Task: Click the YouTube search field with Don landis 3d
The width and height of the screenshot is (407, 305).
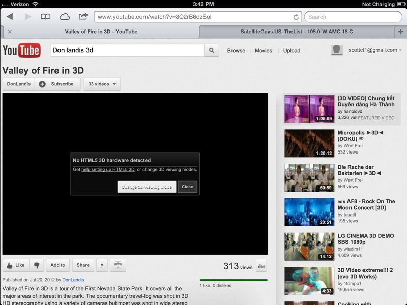Action: 127,50
